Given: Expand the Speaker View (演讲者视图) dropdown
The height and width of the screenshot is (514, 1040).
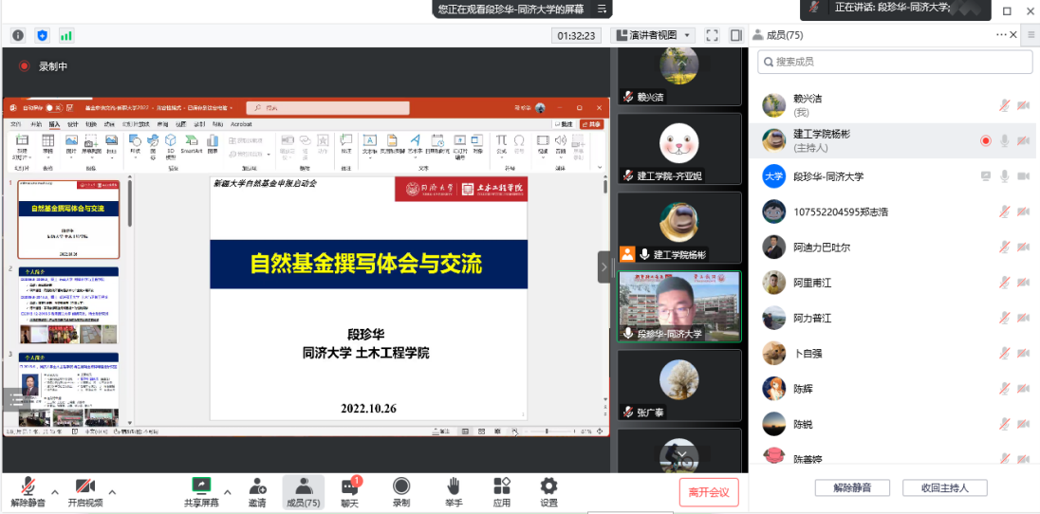Looking at the screenshot, I should point(655,35).
